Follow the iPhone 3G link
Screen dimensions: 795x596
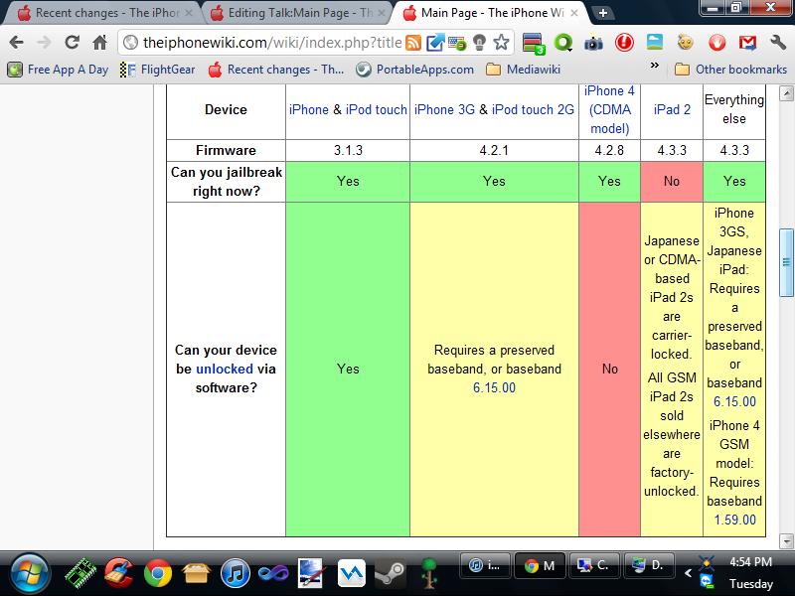pyautogui.click(x=444, y=109)
